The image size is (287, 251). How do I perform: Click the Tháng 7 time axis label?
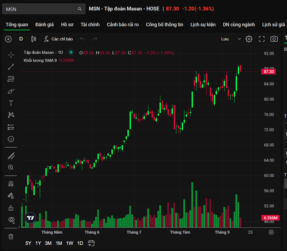pos(134,232)
